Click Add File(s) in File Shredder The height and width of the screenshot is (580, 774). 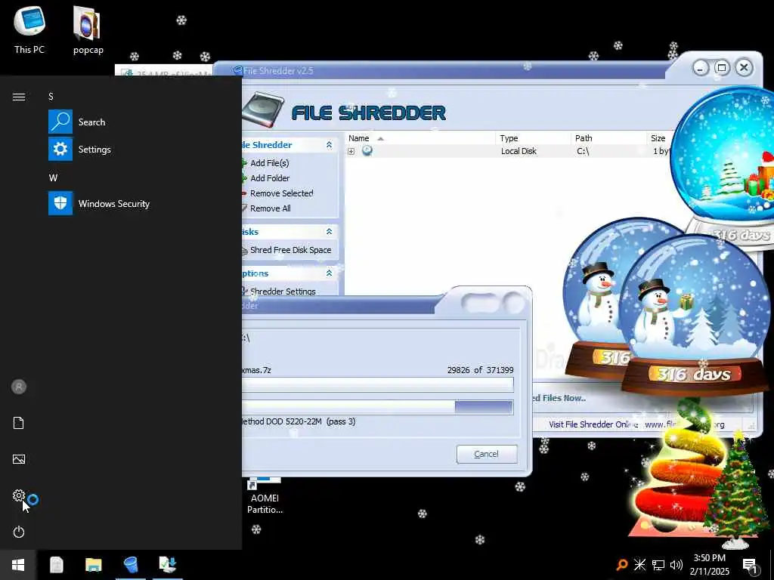click(270, 163)
